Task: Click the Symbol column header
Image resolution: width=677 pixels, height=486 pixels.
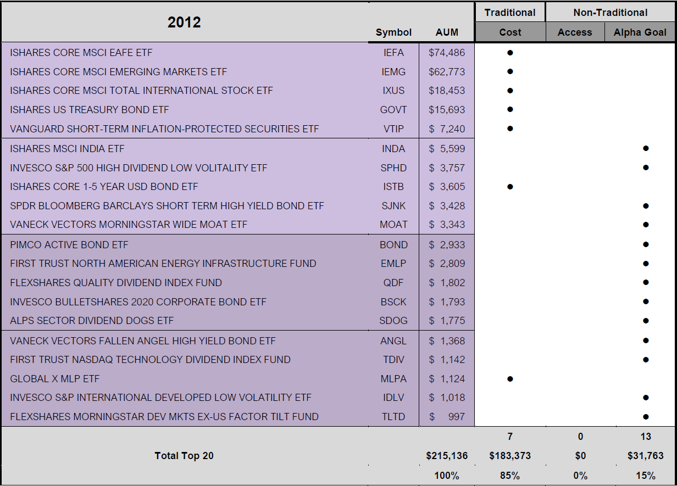Action: 393,32
